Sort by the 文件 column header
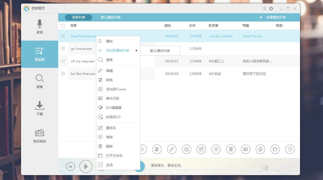Viewport: 323px width, 180px height. pyautogui.click(x=74, y=26)
